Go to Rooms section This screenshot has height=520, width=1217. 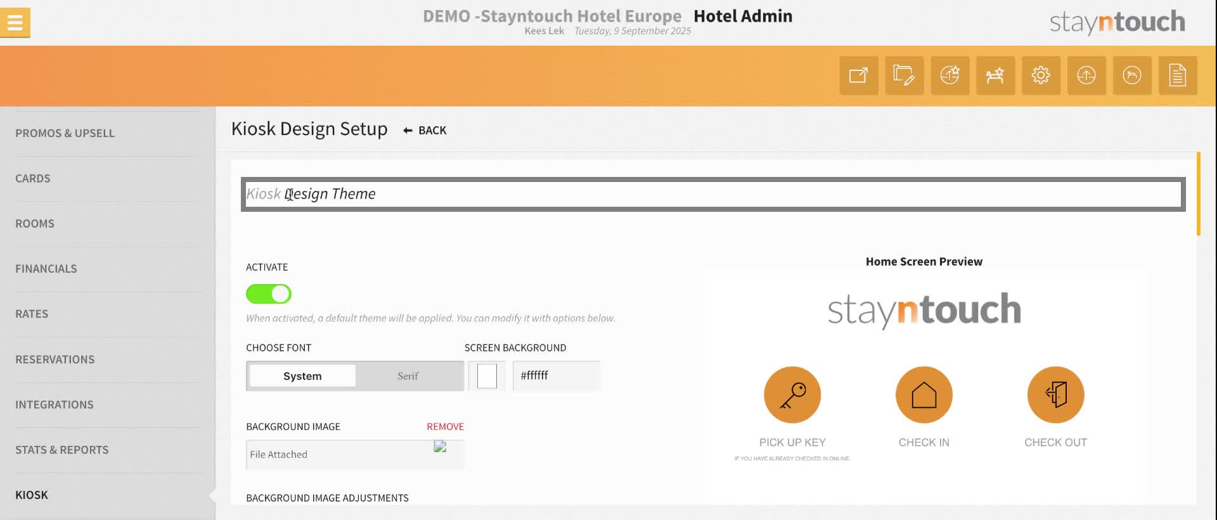(35, 224)
